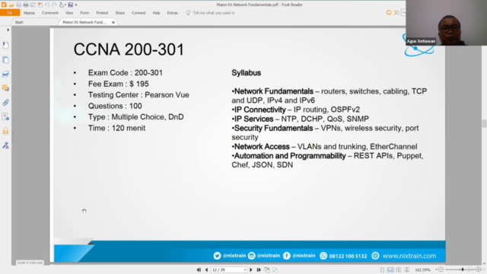Click the next view icon in status bar
The image size is (487, 274).
pos(275,270)
